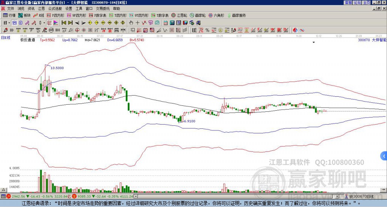
Task: Click the infinity loop icon
Action: click(302, 30)
